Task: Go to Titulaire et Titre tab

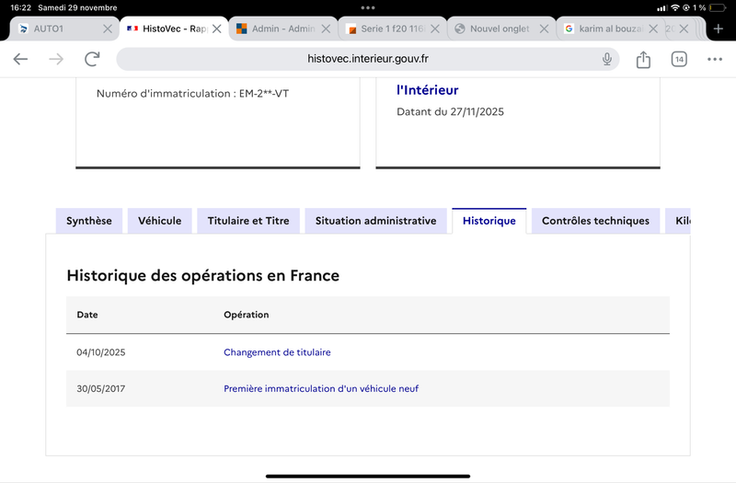Action: pos(248,221)
